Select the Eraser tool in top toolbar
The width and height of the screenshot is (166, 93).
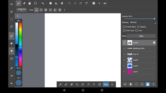tap(24, 3)
